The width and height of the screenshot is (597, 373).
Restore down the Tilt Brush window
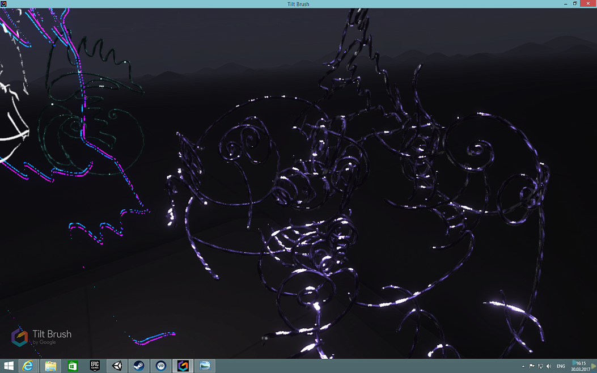coord(574,4)
